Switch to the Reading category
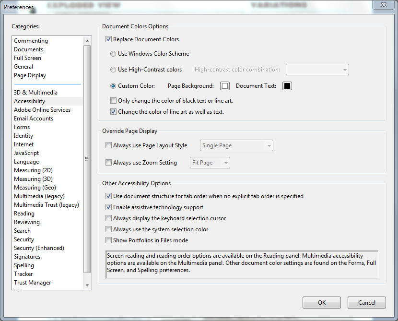The image size is (398, 321). 24,214
